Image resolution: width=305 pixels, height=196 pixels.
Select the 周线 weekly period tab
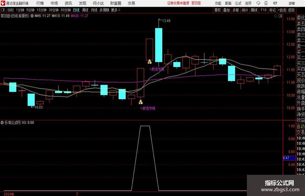pos(85,10)
